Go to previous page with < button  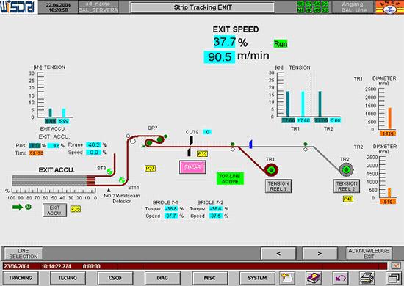(x=278, y=254)
